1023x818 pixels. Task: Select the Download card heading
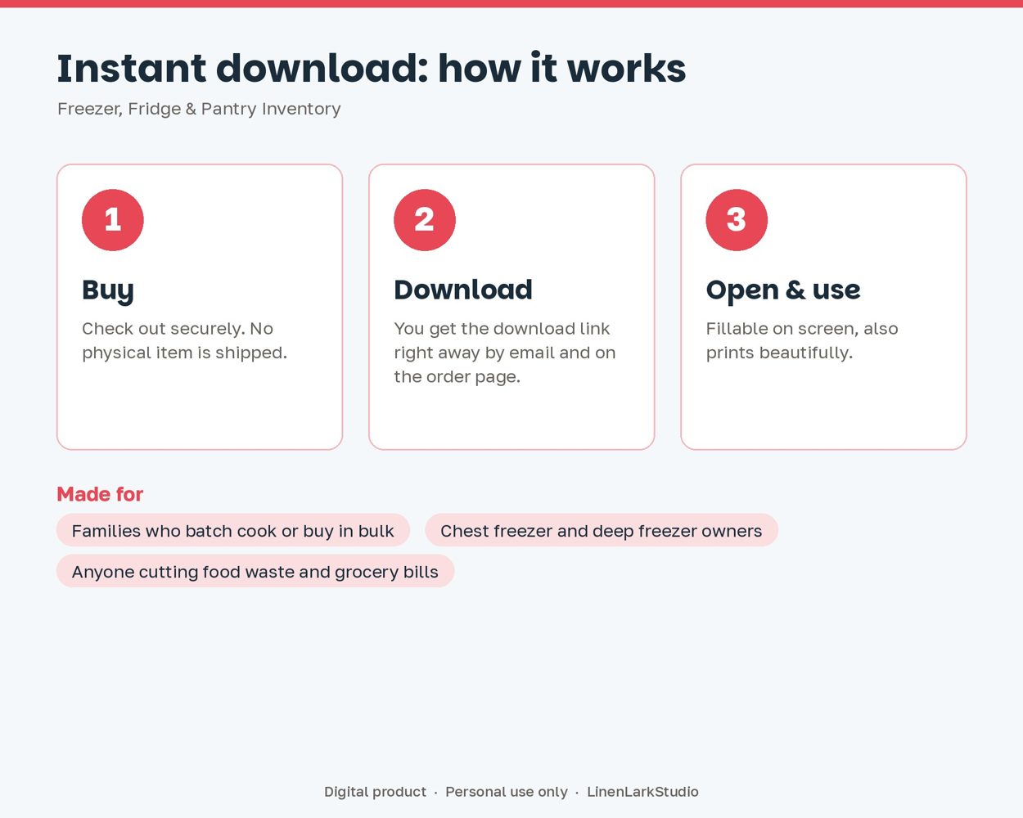click(463, 290)
